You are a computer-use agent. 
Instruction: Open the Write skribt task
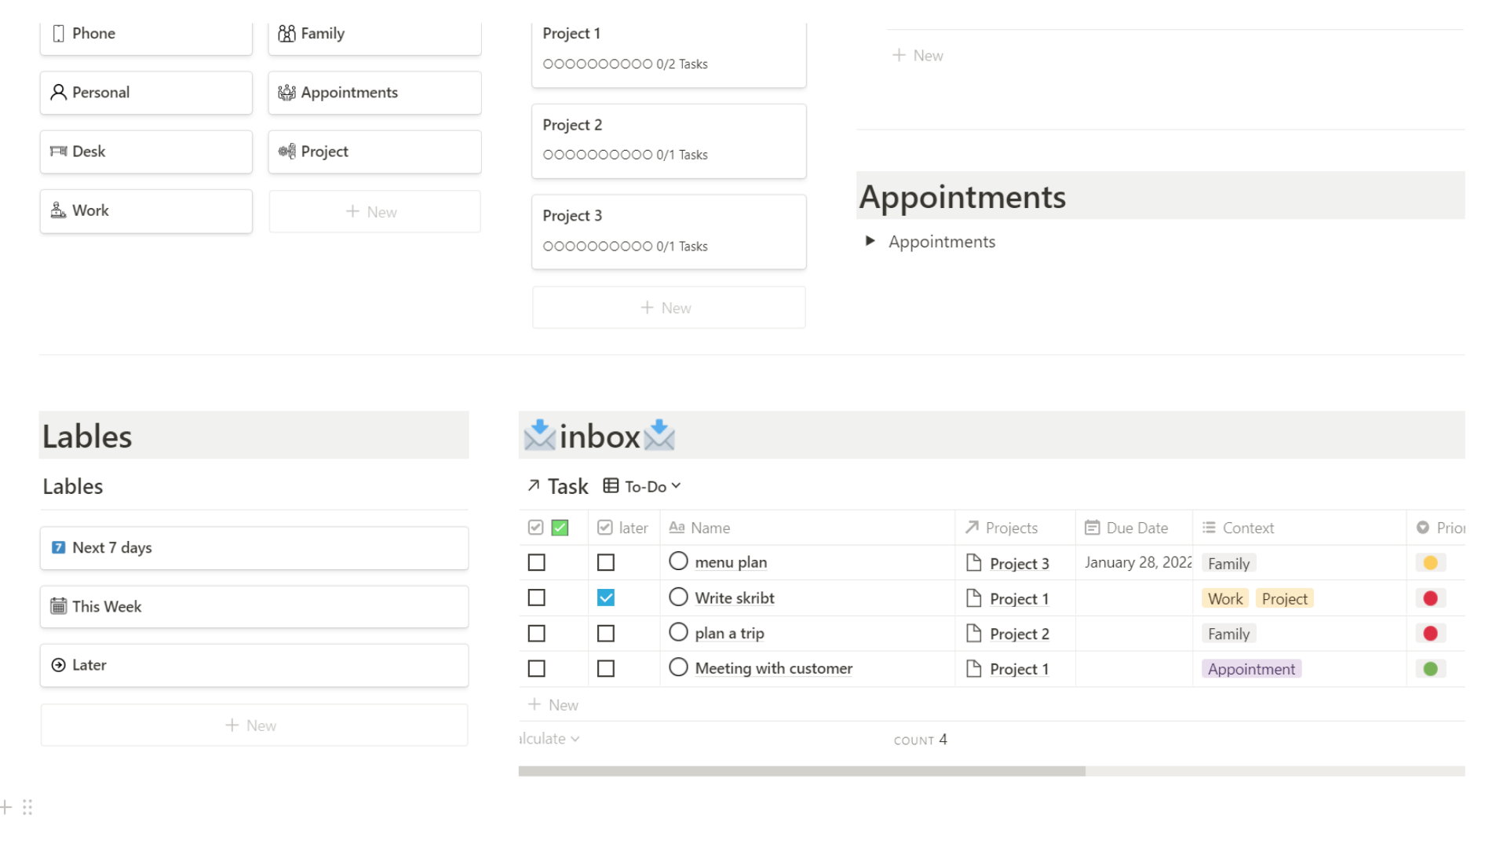coord(734,598)
